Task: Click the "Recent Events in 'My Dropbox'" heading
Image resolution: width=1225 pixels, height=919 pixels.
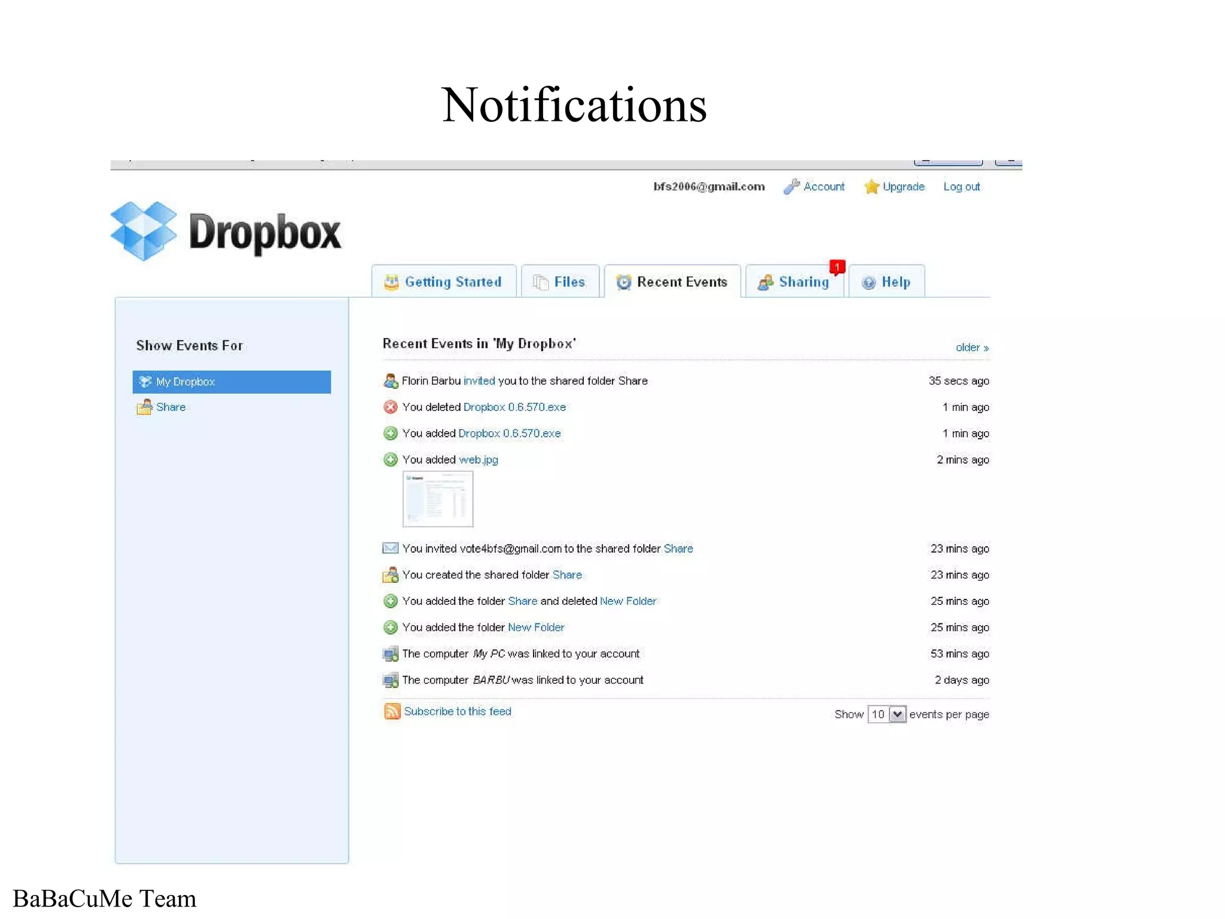Action: tap(479, 343)
